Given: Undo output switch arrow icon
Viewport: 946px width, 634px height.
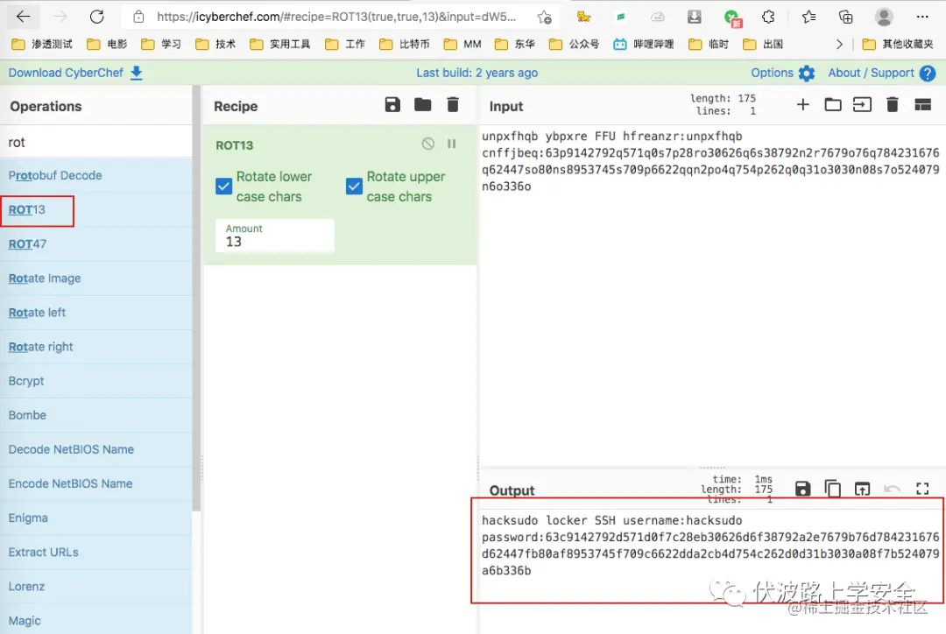Looking at the screenshot, I should pyautogui.click(x=893, y=489).
